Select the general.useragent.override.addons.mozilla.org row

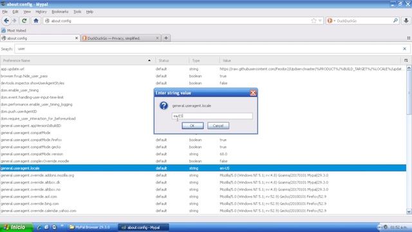[203, 175]
